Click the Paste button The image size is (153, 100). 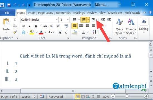(6, 26)
